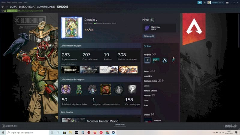This screenshot has height=135, width=240.
Task: Switch to Big Picture mode icon
Action: tap(227, 3)
